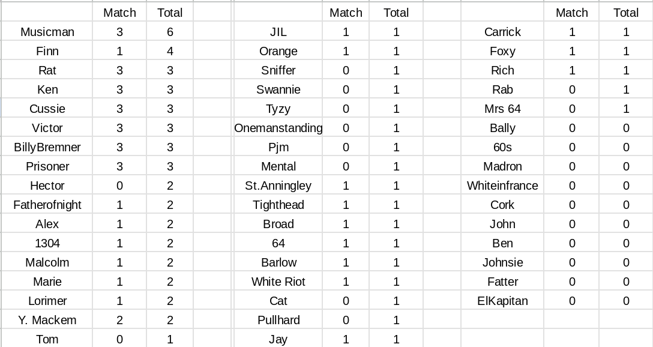Select the Tighthead name cell
Image resolution: width=653 pixels, height=347 pixels.
(x=278, y=205)
